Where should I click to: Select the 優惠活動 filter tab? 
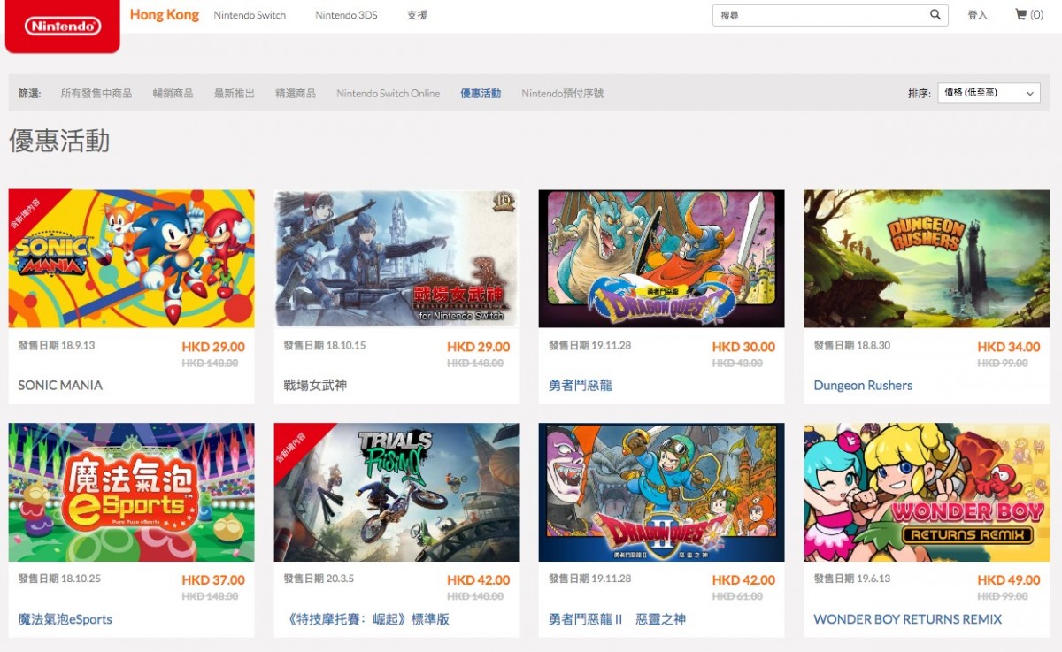[x=481, y=93]
